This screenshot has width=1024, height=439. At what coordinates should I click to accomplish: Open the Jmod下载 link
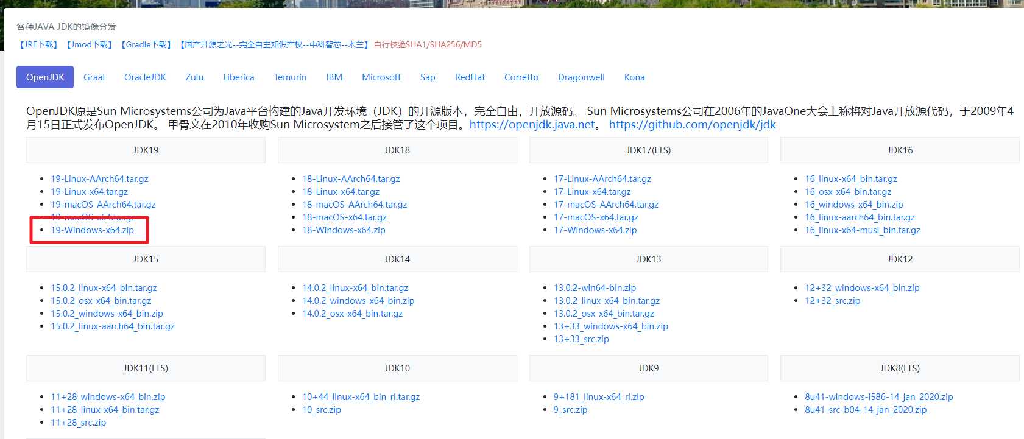tap(89, 44)
